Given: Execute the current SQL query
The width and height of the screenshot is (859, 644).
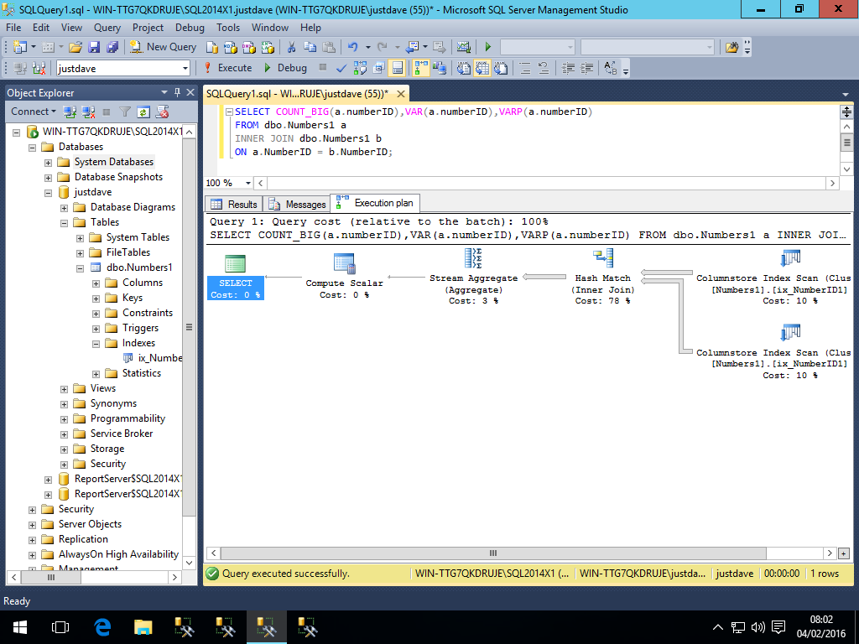Looking at the screenshot, I should click(227, 68).
